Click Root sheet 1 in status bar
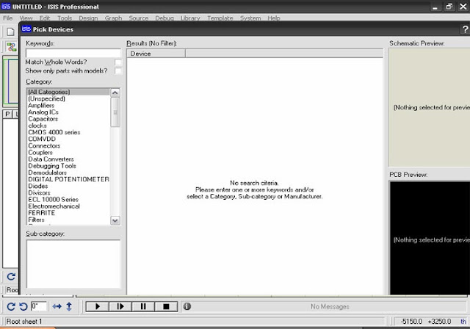This screenshot has height=329, width=470. coord(24,322)
